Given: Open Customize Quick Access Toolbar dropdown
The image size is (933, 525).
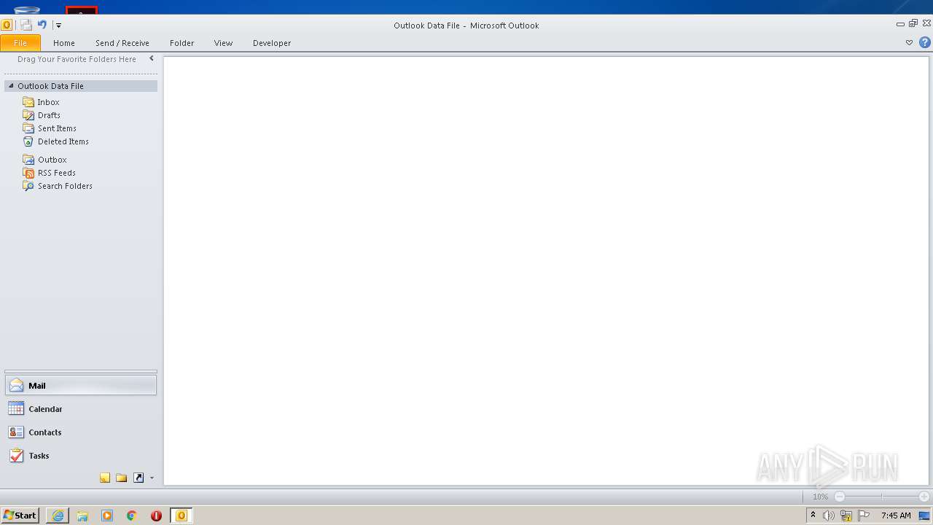Looking at the screenshot, I should tap(58, 26).
